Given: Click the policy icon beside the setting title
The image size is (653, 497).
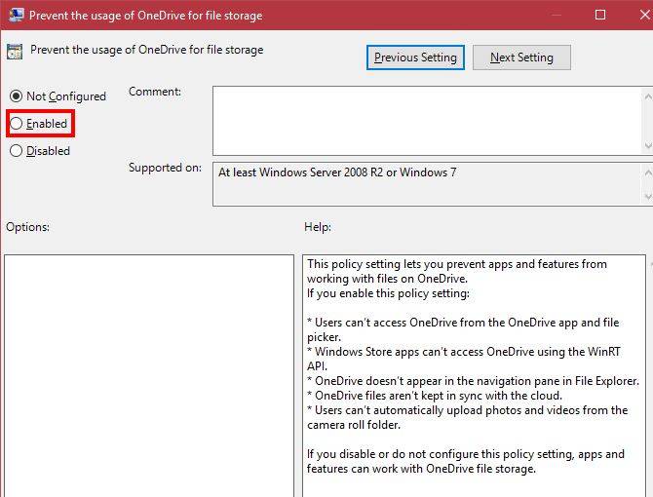Looking at the screenshot, I should click(x=15, y=52).
